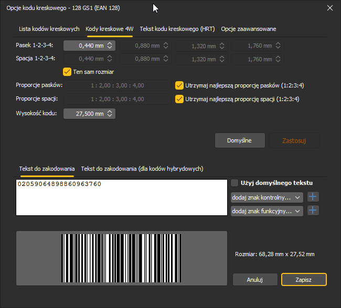Click the Pasek 0,880 mm stepper arrows
The image size is (341, 308).
click(166, 46)
